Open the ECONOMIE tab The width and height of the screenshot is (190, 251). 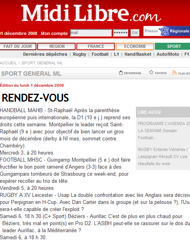(135, 46)
